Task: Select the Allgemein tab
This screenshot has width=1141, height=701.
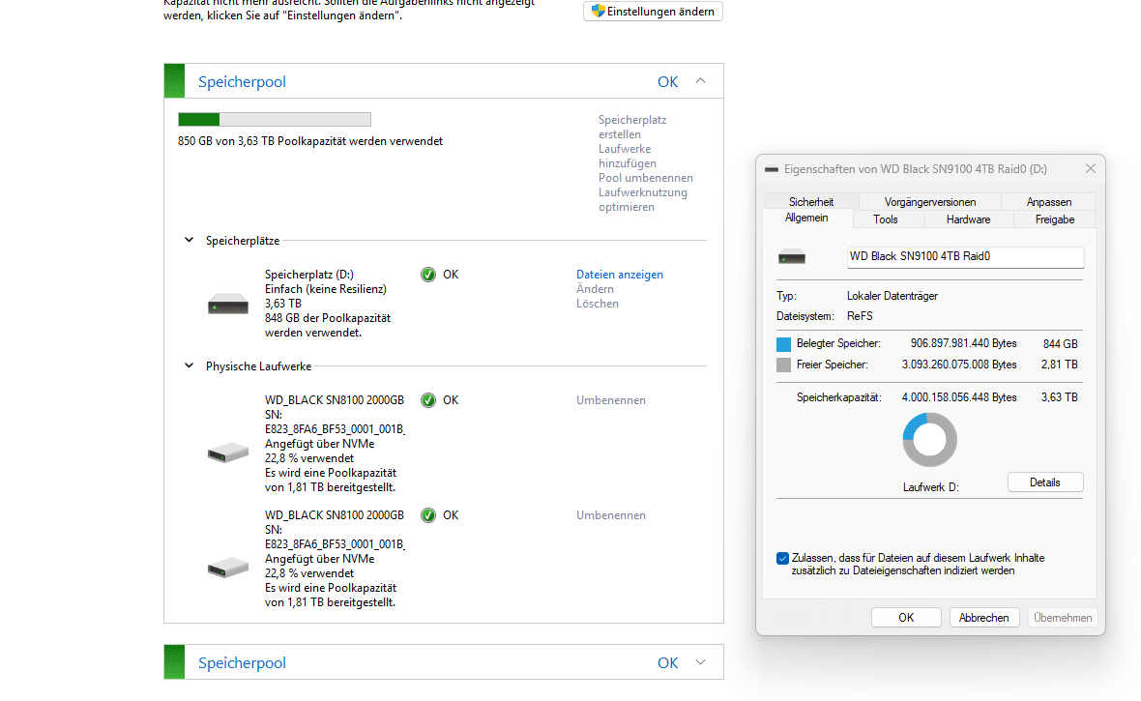Action: 806,218
